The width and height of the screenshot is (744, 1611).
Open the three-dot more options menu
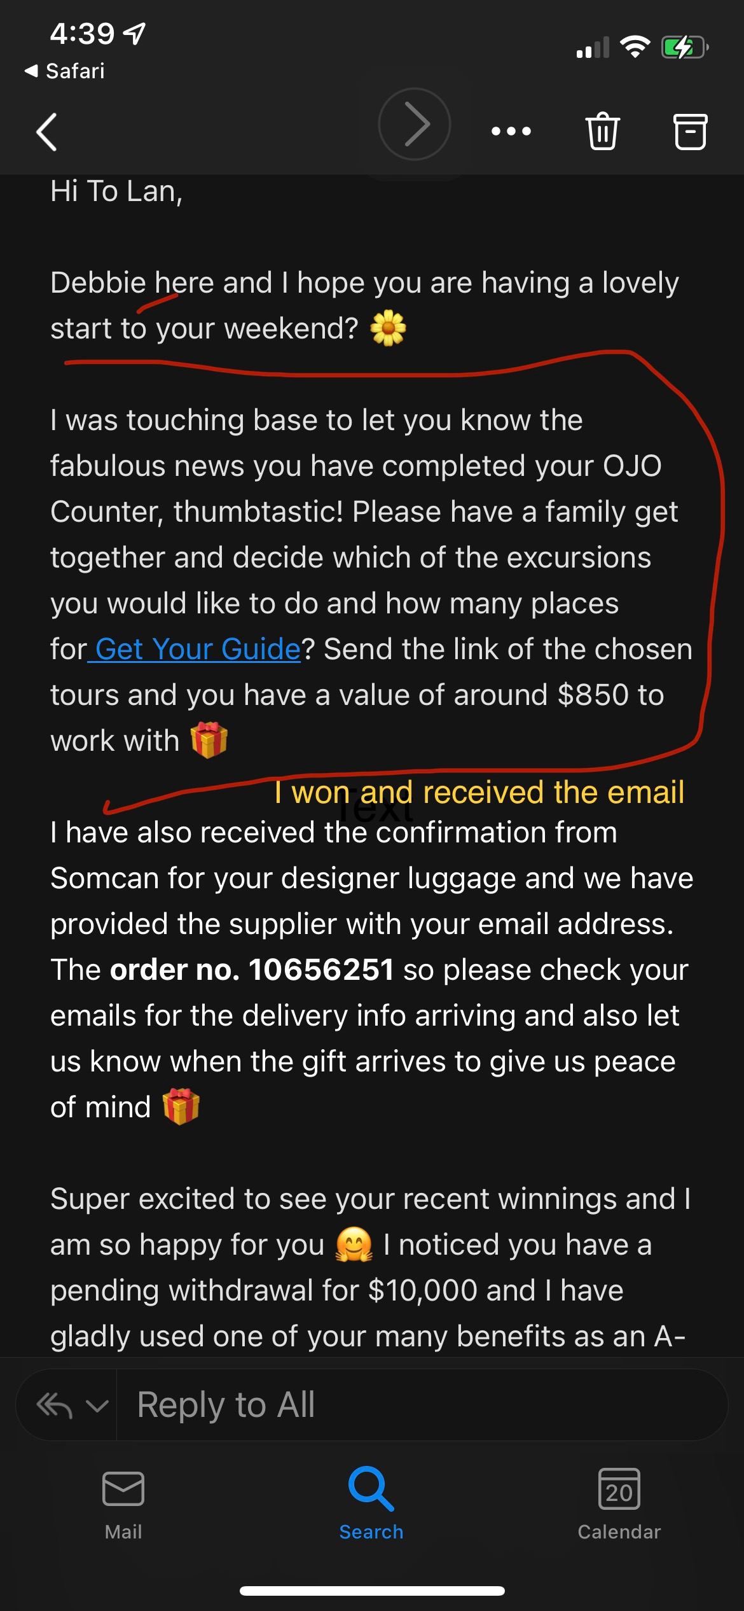coord(511,132)
